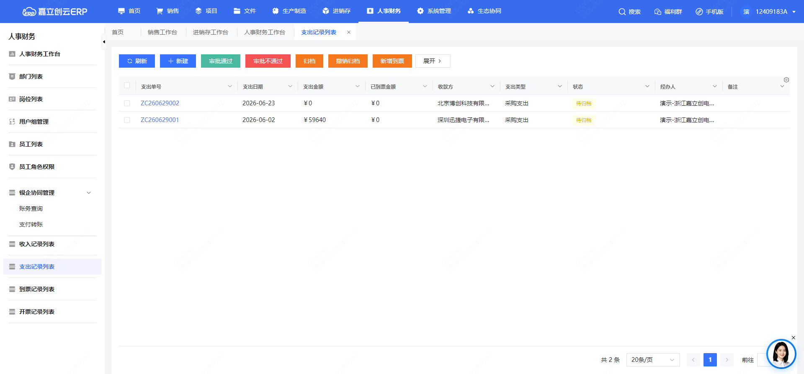
Task: Open expense record ZC260629001 link
Action: pos(160,120)
